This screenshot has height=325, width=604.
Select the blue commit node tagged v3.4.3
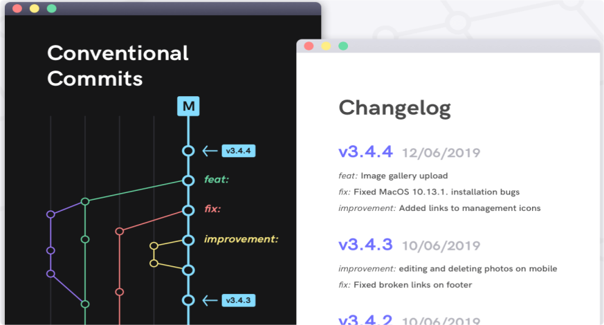tap(188, 300)
